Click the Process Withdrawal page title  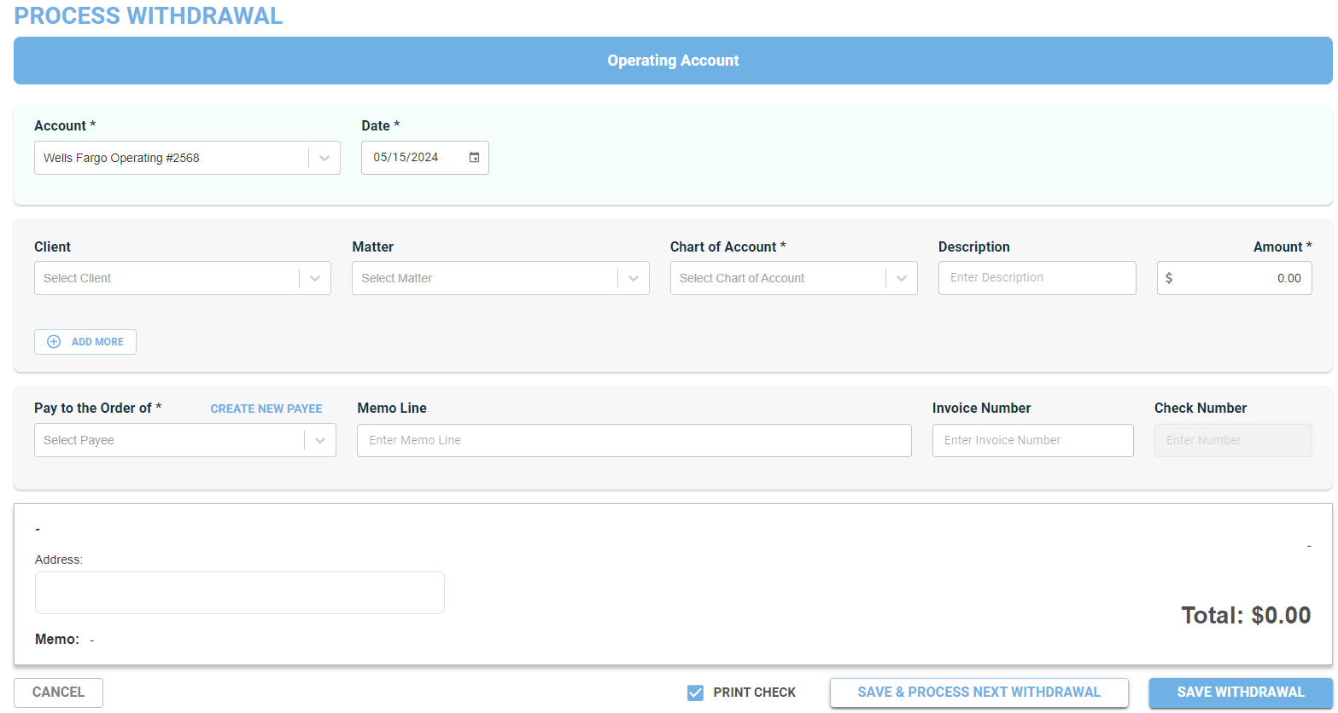click(149, 15)
